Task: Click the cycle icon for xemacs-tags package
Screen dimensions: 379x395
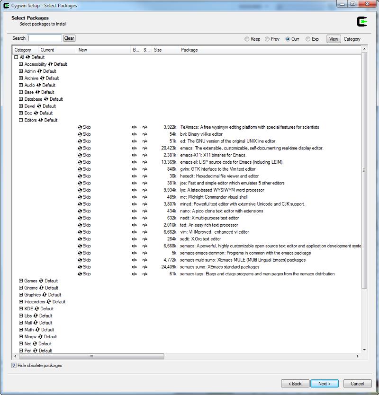Action: pos(80,274)
